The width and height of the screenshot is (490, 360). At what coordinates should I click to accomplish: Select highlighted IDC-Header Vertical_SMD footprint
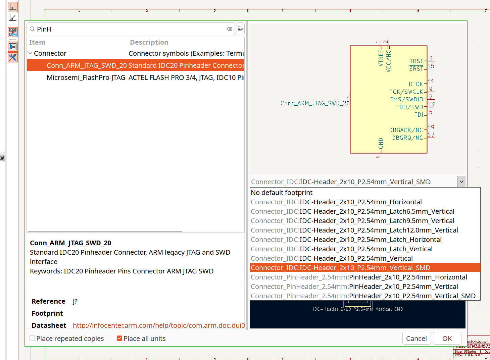click(365, 268)
